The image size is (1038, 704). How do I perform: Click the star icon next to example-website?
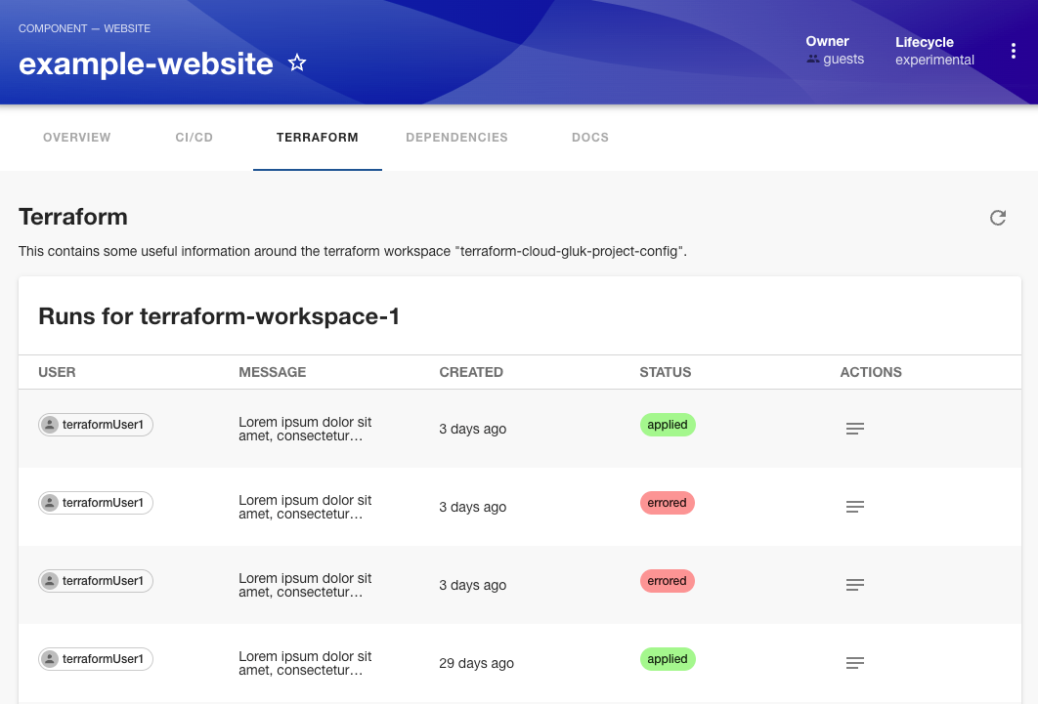point(296,62)
